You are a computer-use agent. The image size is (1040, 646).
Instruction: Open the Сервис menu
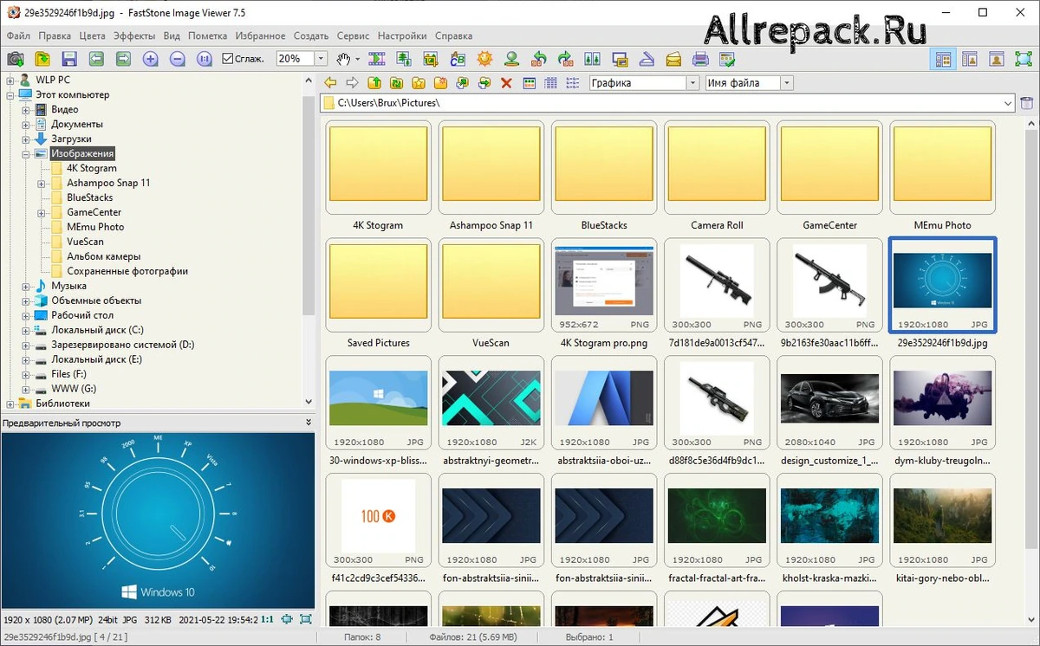click(x=353, y=36)
